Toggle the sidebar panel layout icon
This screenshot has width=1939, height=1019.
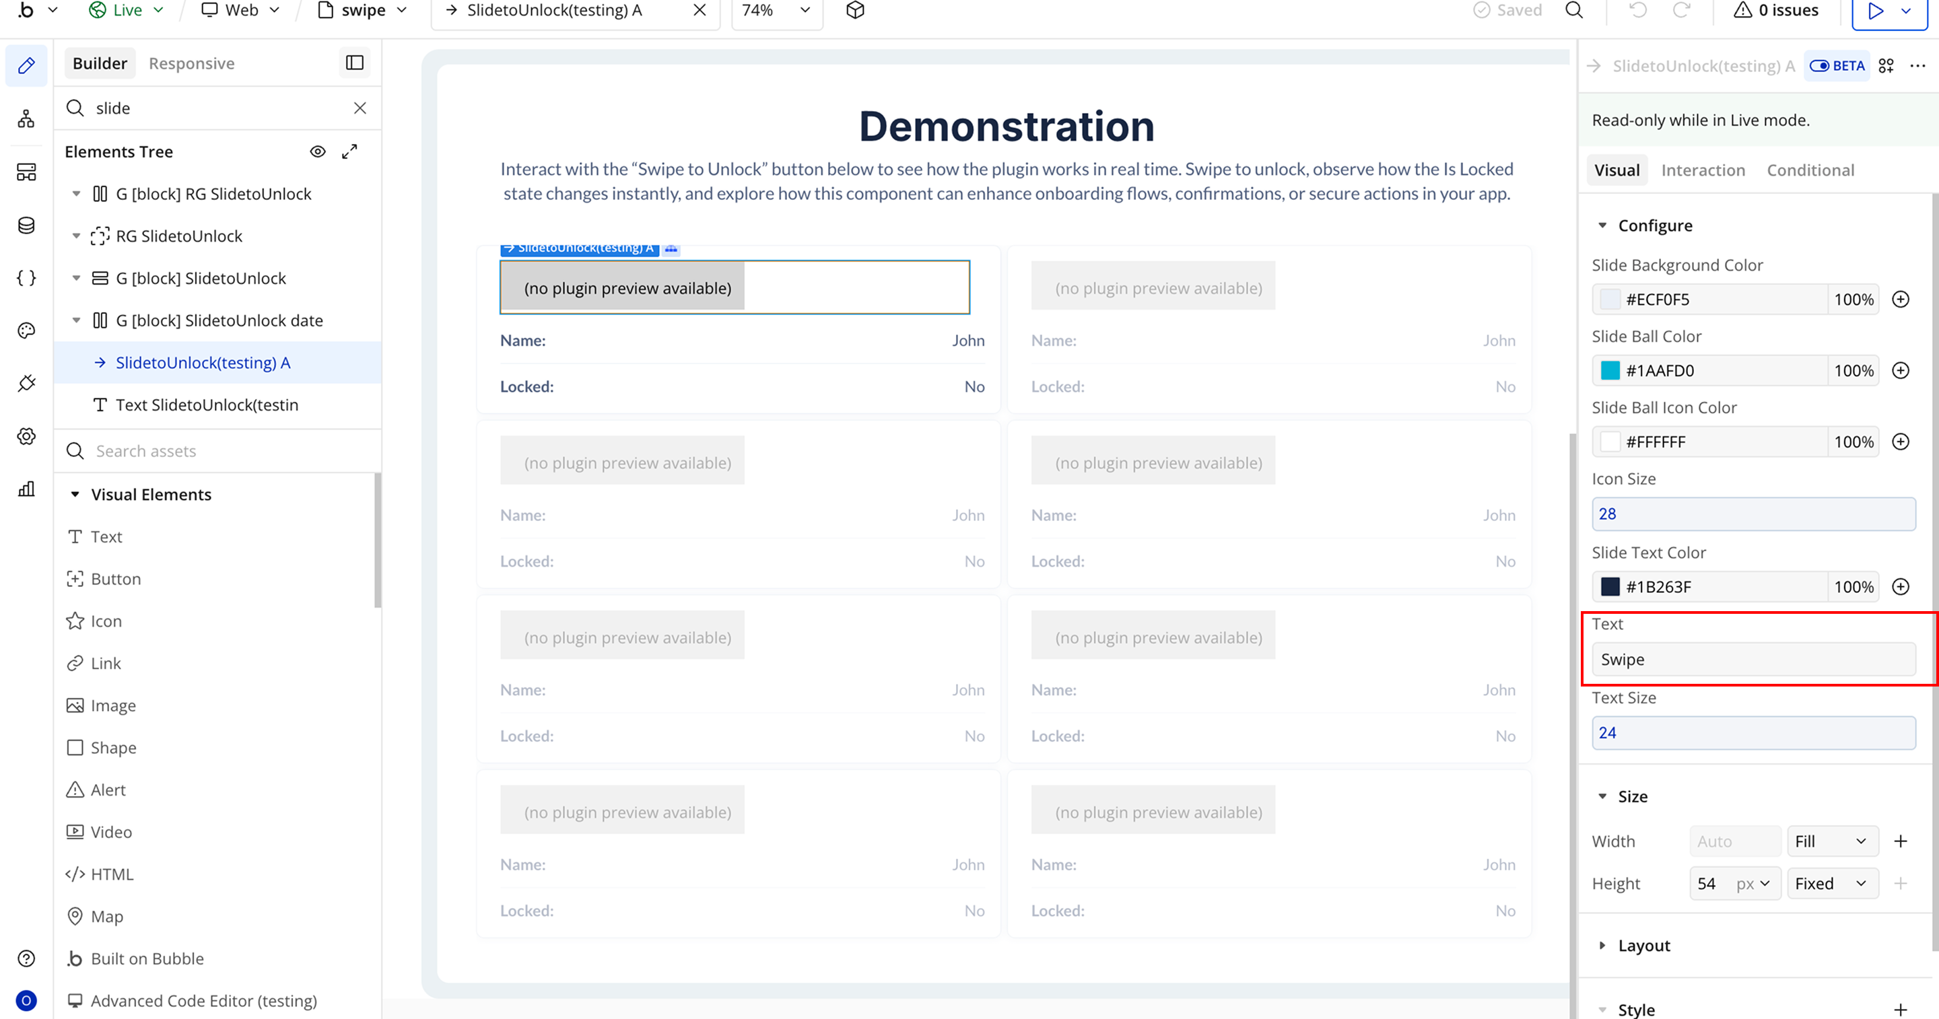[x=355, y=63]
